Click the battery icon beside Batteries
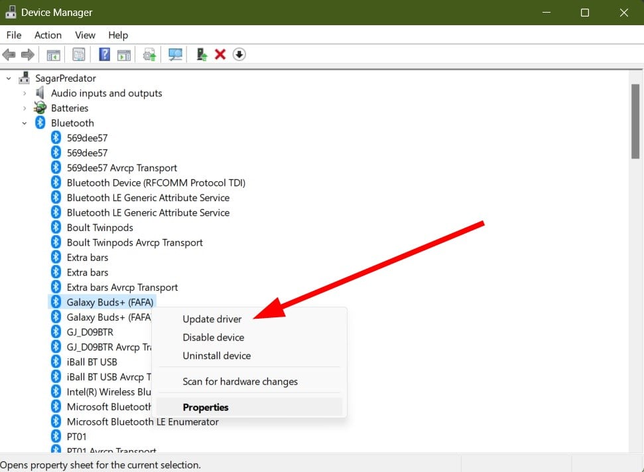The width and height of the screenshot is (644, 472). 40,108
